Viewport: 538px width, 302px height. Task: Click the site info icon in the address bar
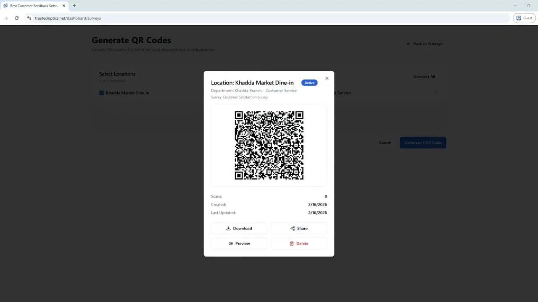[29, 18]
